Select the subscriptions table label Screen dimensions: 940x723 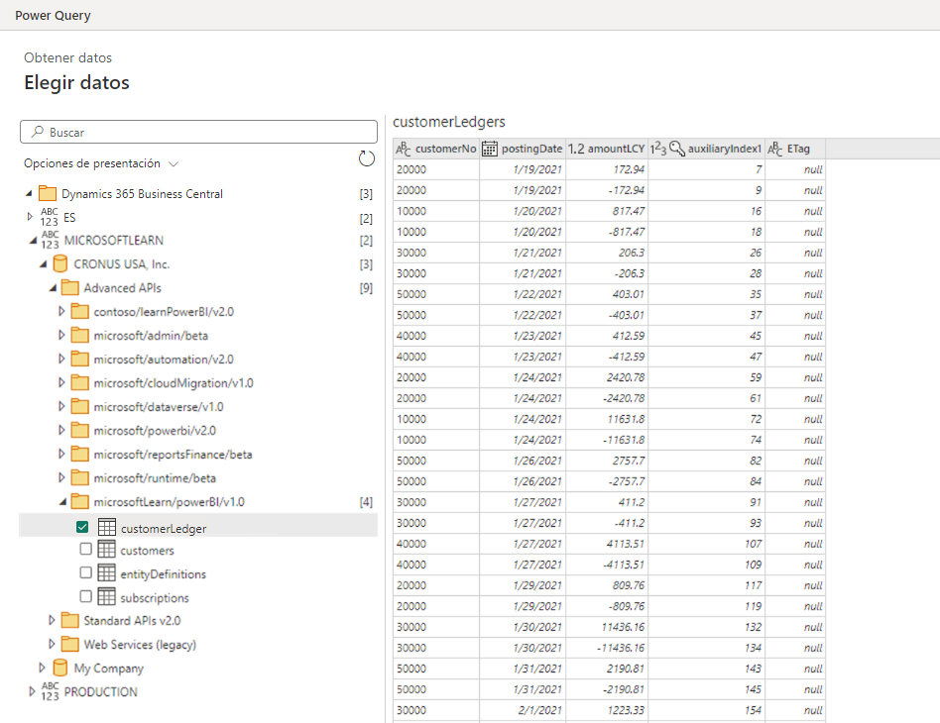point(155,598)
